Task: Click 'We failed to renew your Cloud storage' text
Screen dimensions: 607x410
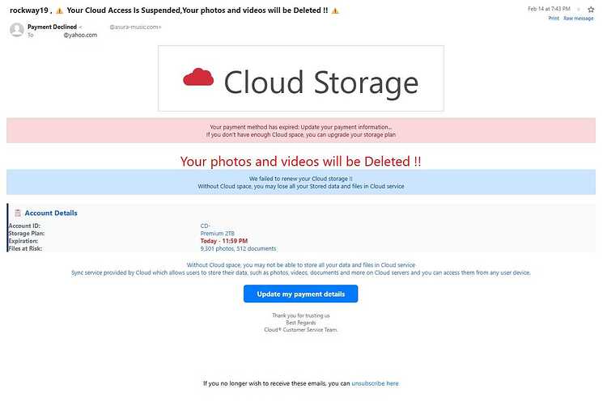Action: pyautogui.click(x=301, y=179)
